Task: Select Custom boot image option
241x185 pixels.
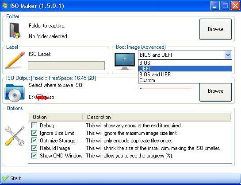Action: (x=185, y=80)
